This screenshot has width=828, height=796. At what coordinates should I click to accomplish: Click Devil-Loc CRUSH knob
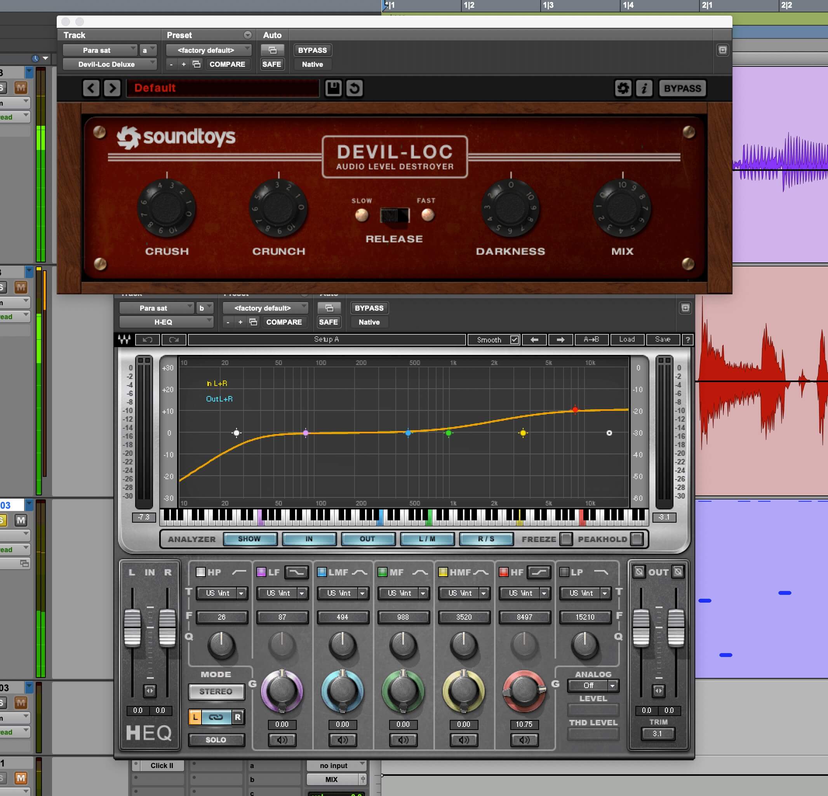167,208
